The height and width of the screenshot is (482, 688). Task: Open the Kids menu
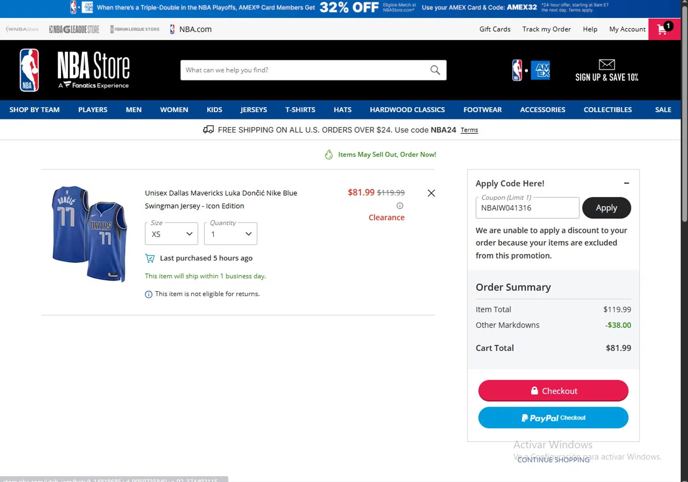(214, 110)
